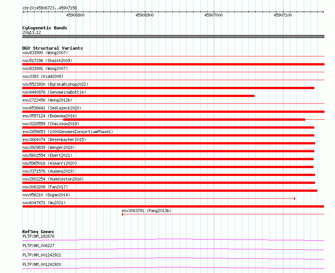Viewport: 335px width, 273px height.
Task: Choose variant nsv3929839 (Wenger2019)
Action: click(x=49, y=147)
